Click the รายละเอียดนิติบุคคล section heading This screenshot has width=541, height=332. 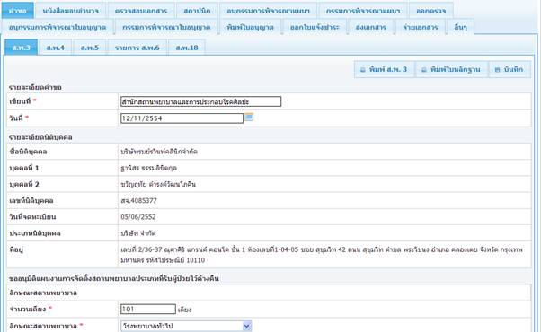point(40,137)
